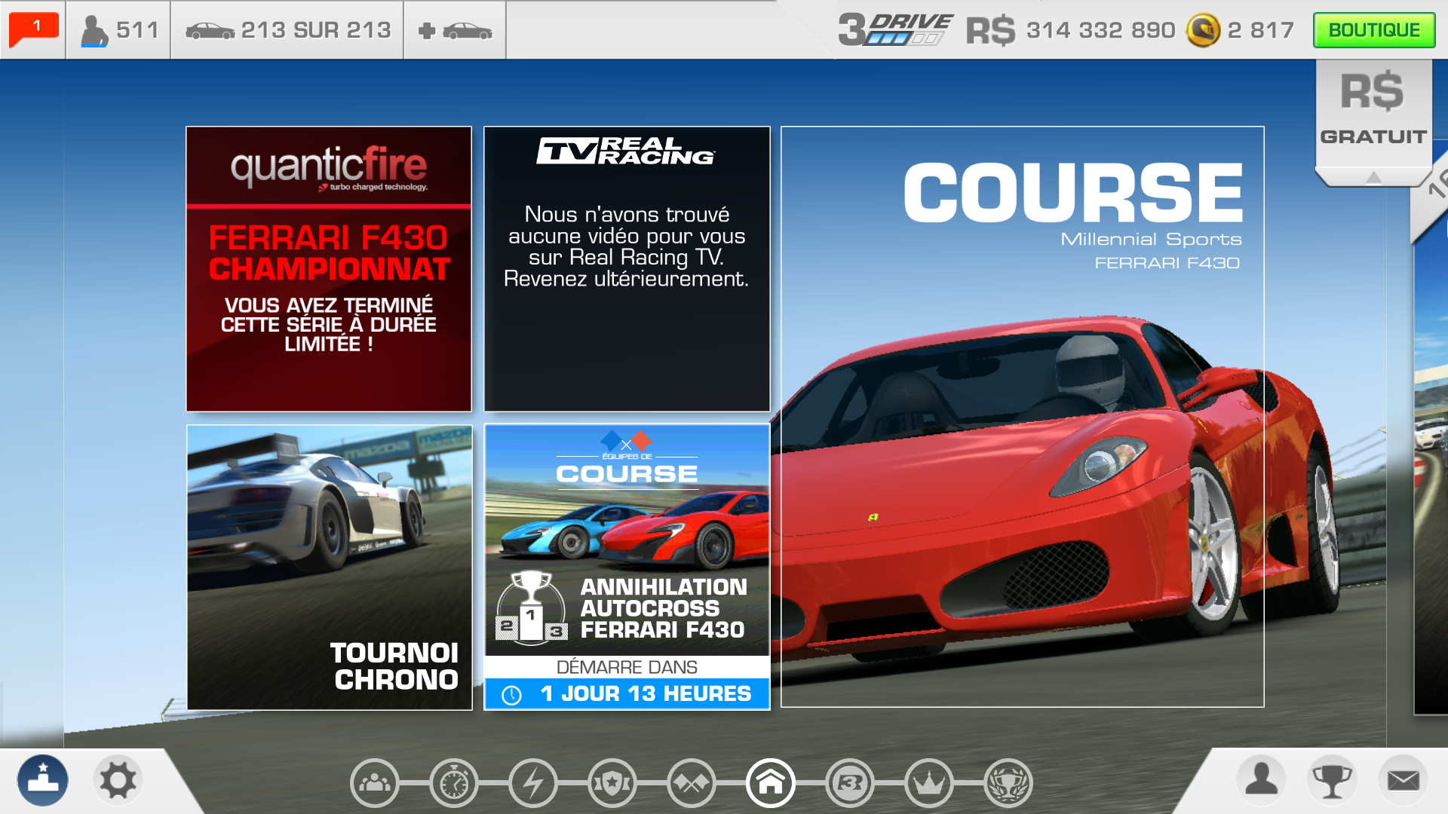This screenshot has width=1448, height=814.
Task: Open driver level 511 profile
Action: click(x=118, y=30)
